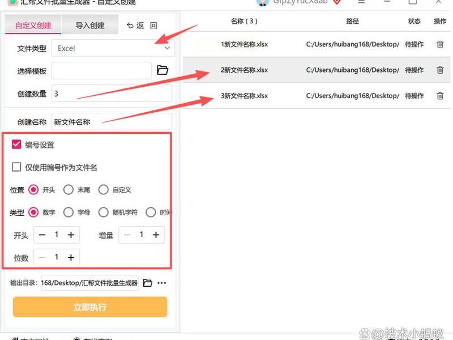Click the 立即执行 button
The width and height of the screenshot is (453, 340).
click(x=90, y=307)
